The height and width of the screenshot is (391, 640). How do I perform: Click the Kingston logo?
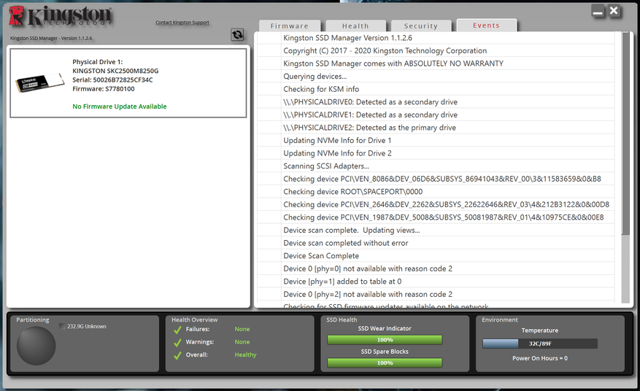61,18
